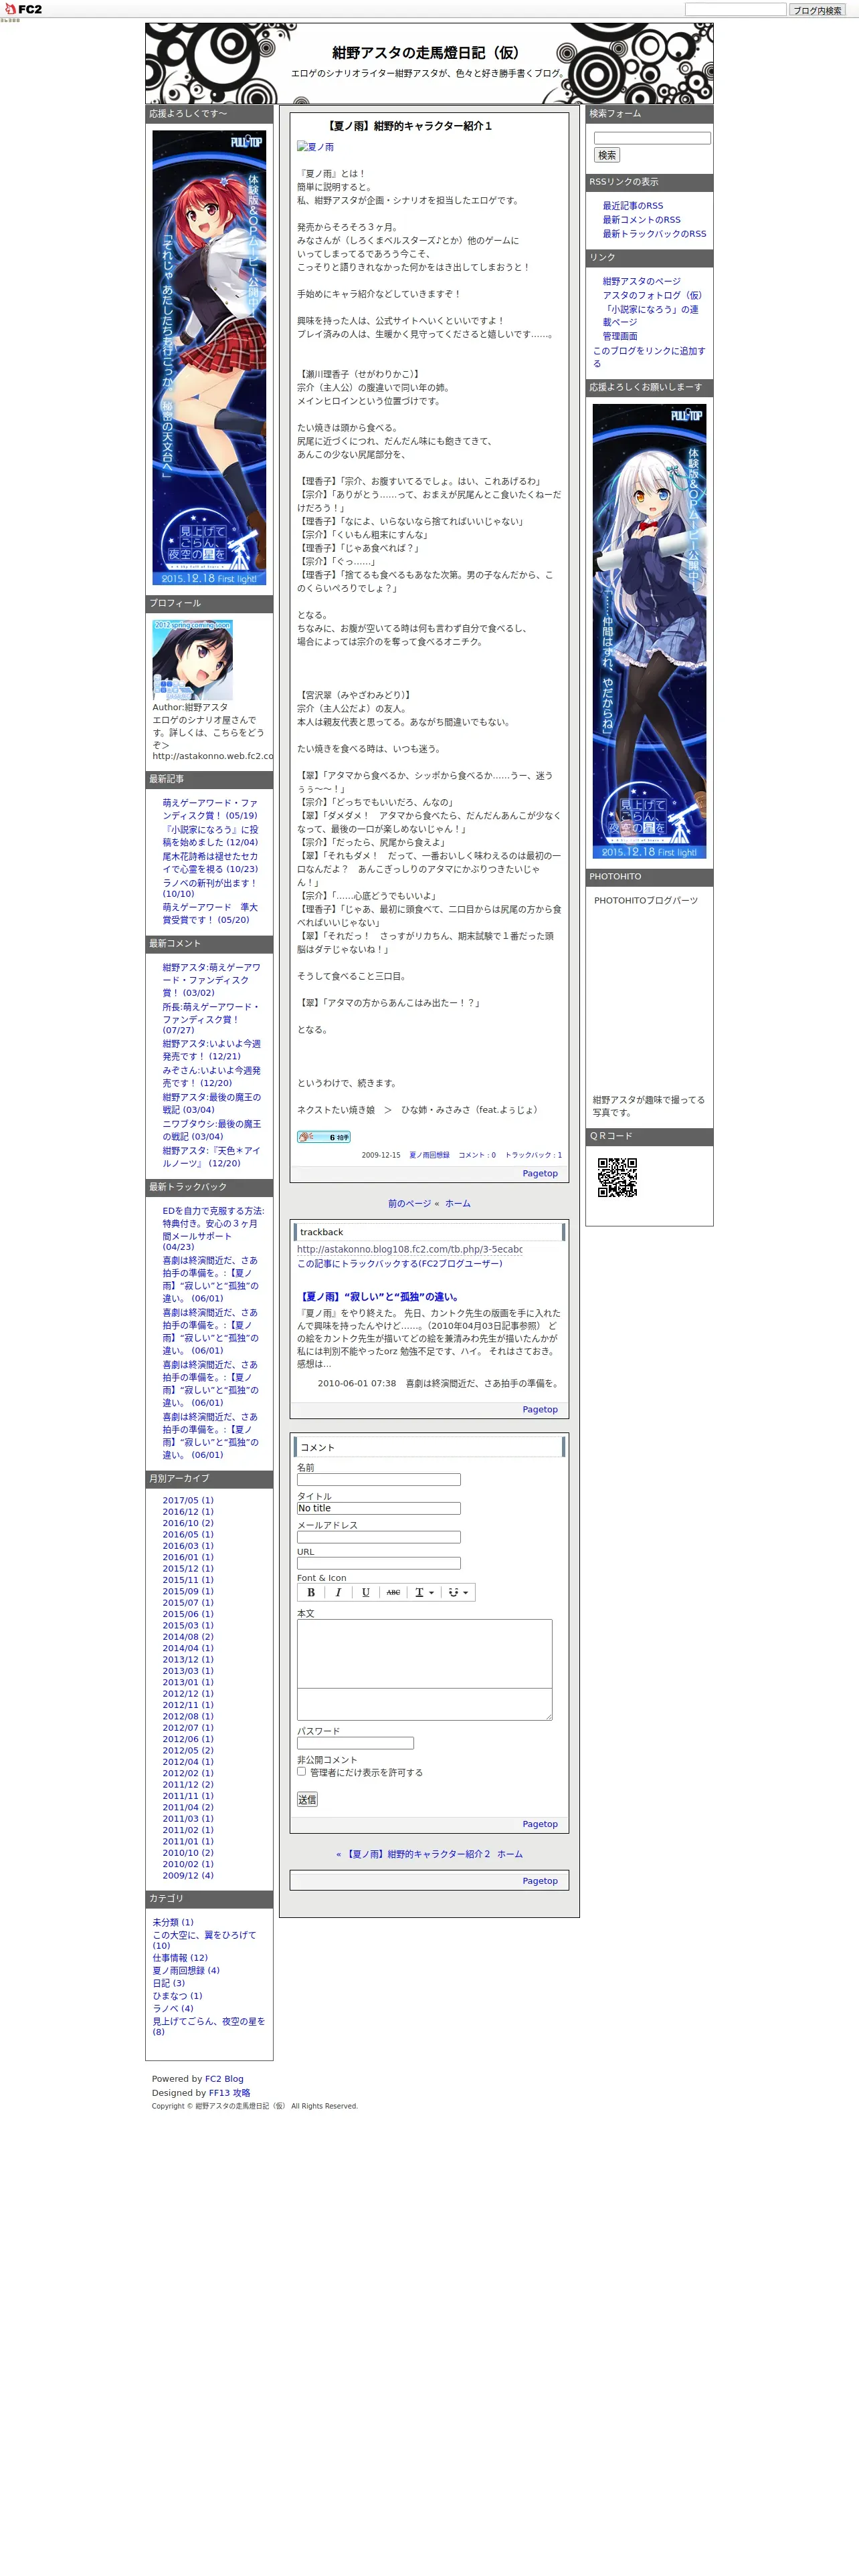Click このブログをリンクに追加する link
The width and height of the screenshot is (859, 2576).
[649, 356]
